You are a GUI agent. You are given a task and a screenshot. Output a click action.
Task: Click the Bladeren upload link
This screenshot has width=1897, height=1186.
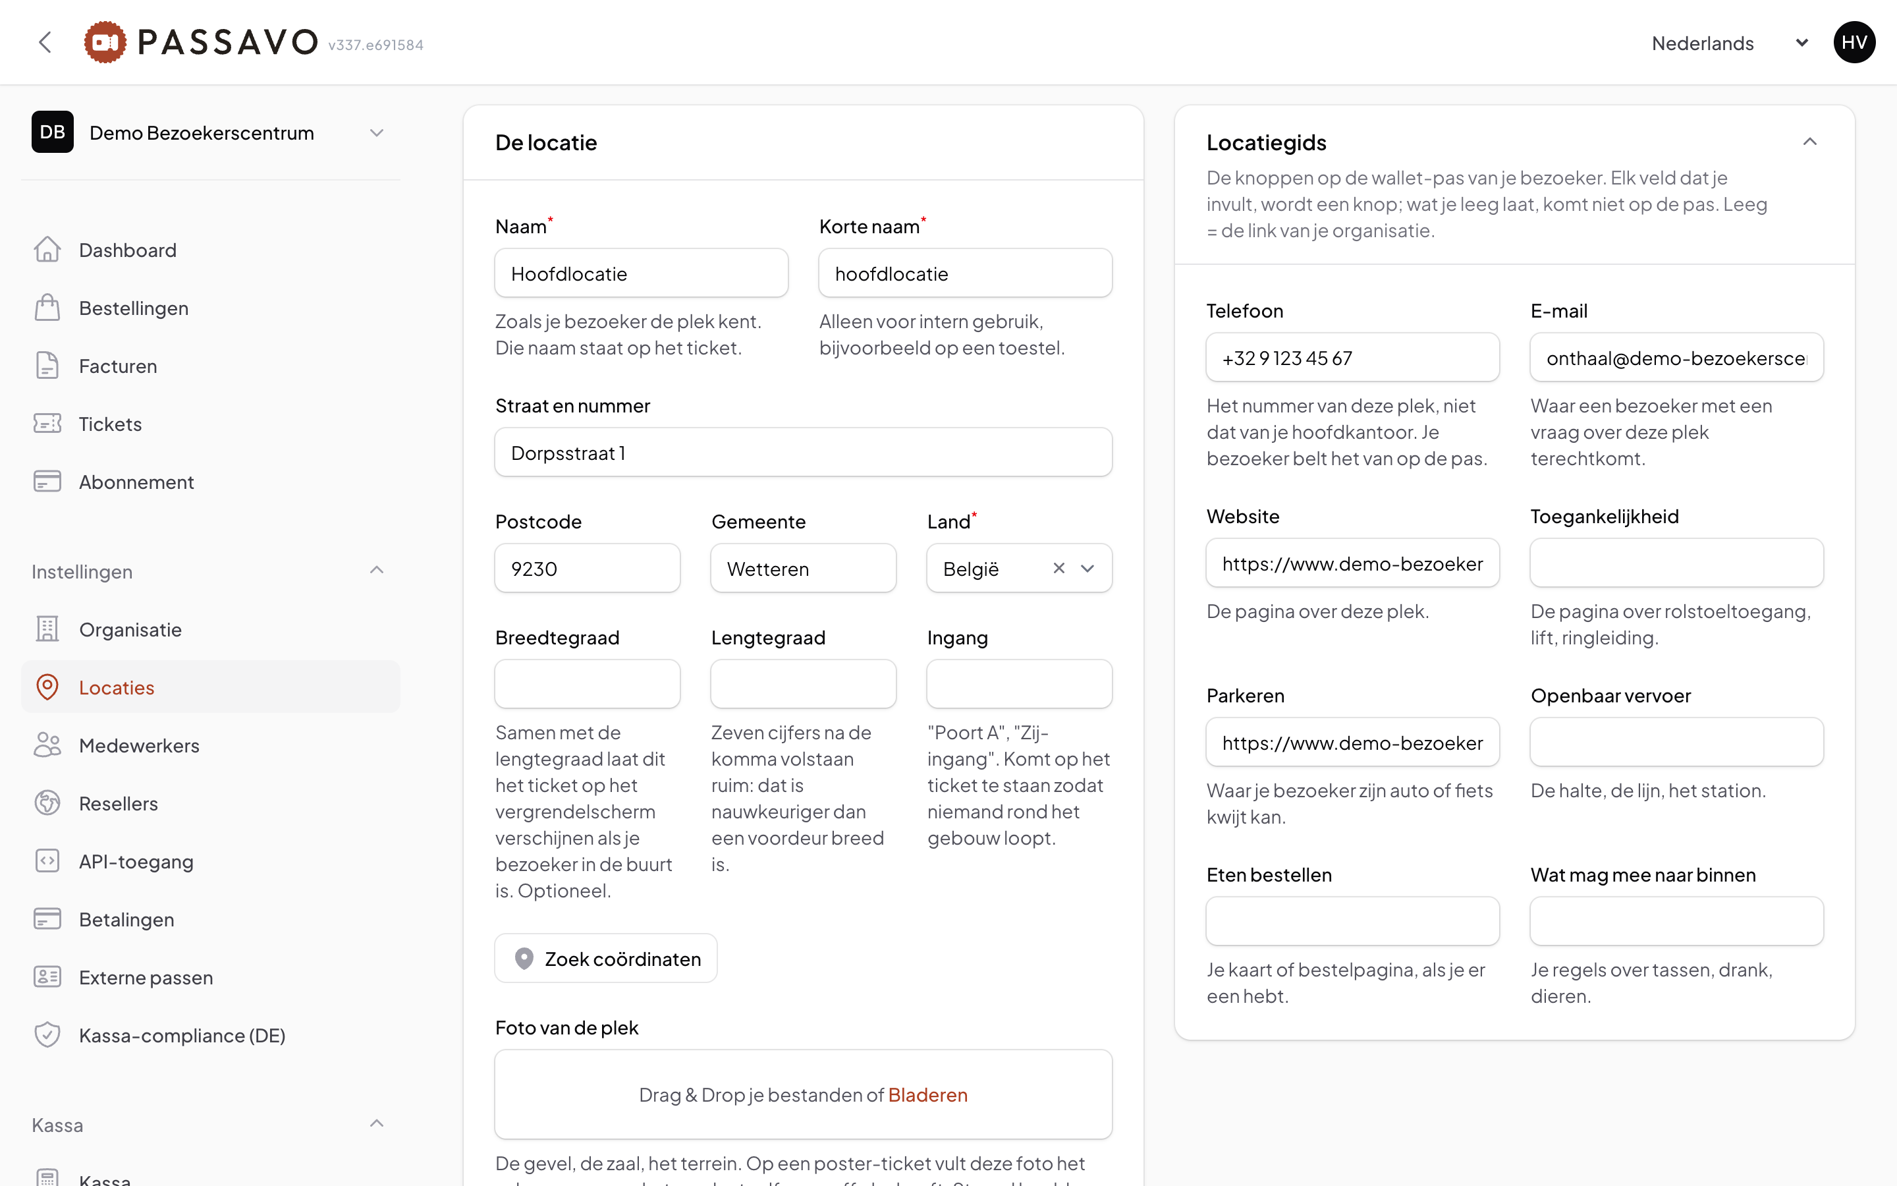pyautogui.click(x=928, y=1095)
